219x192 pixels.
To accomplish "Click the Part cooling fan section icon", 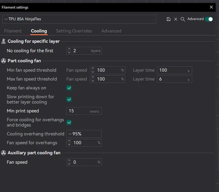I will coord(4,61).
